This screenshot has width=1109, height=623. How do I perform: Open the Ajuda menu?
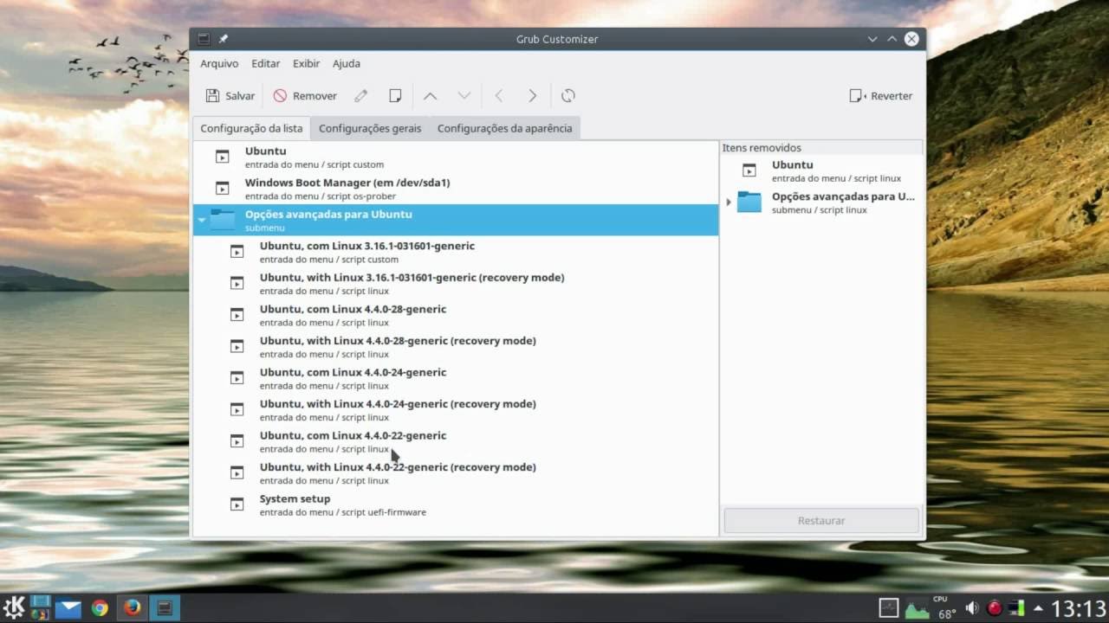347,63
